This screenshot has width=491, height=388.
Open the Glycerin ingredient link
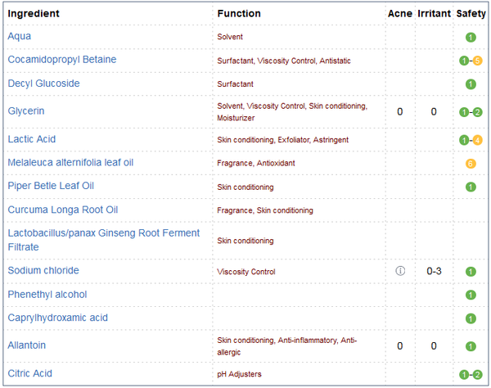coord(26,111)
